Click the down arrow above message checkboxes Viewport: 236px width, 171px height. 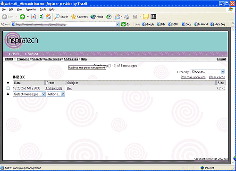[8, 83]
